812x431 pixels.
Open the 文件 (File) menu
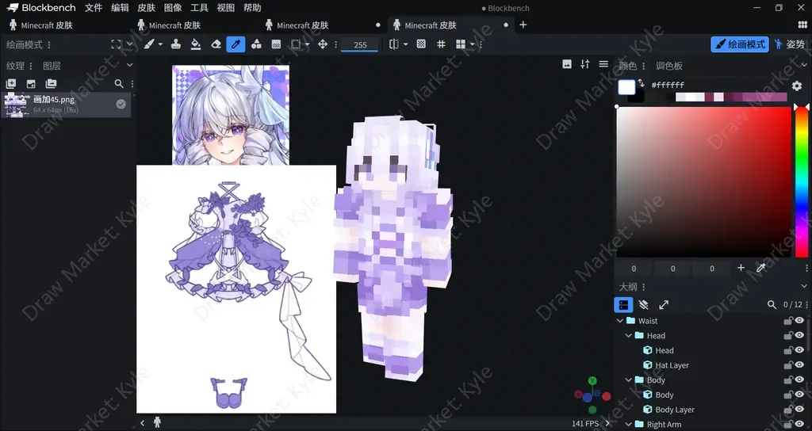pos(94,8)
